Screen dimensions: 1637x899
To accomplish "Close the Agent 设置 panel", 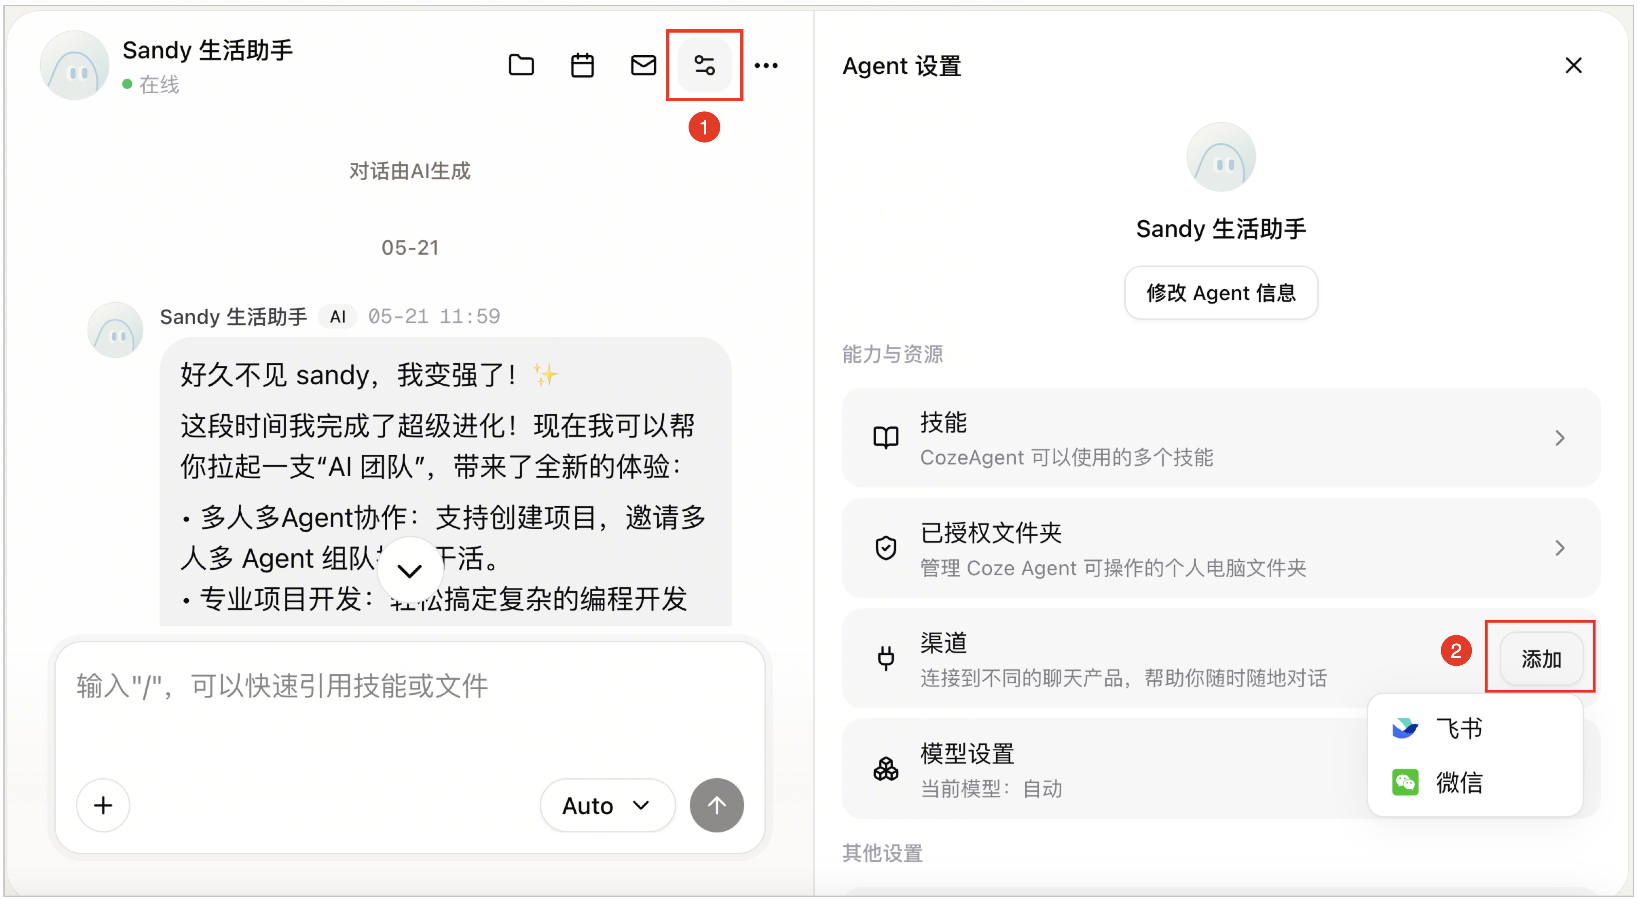I will click(x=1574, y=65).
